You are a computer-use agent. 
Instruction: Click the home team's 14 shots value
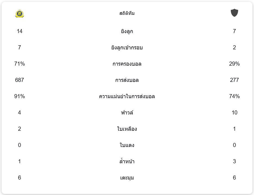click(20, 31)
